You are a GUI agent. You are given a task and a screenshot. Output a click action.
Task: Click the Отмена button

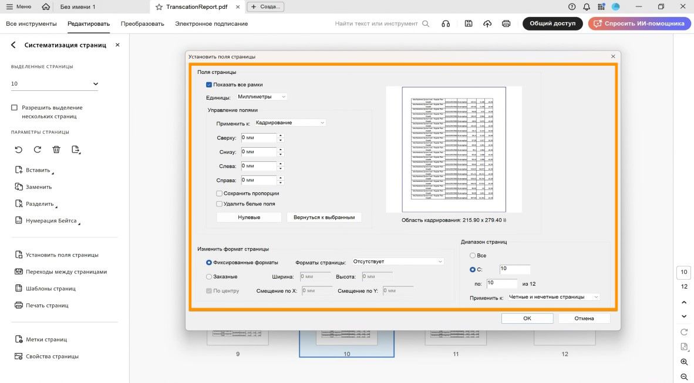pos(584,318)
